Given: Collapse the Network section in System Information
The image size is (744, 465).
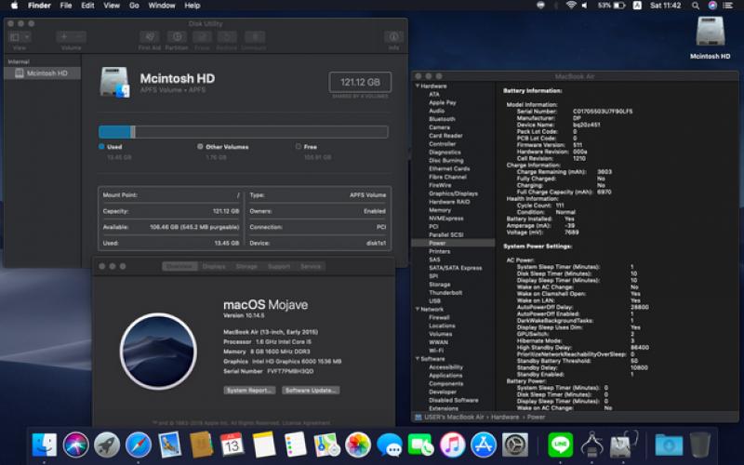Looking at the screenshot, I should (x=418, y=309).
